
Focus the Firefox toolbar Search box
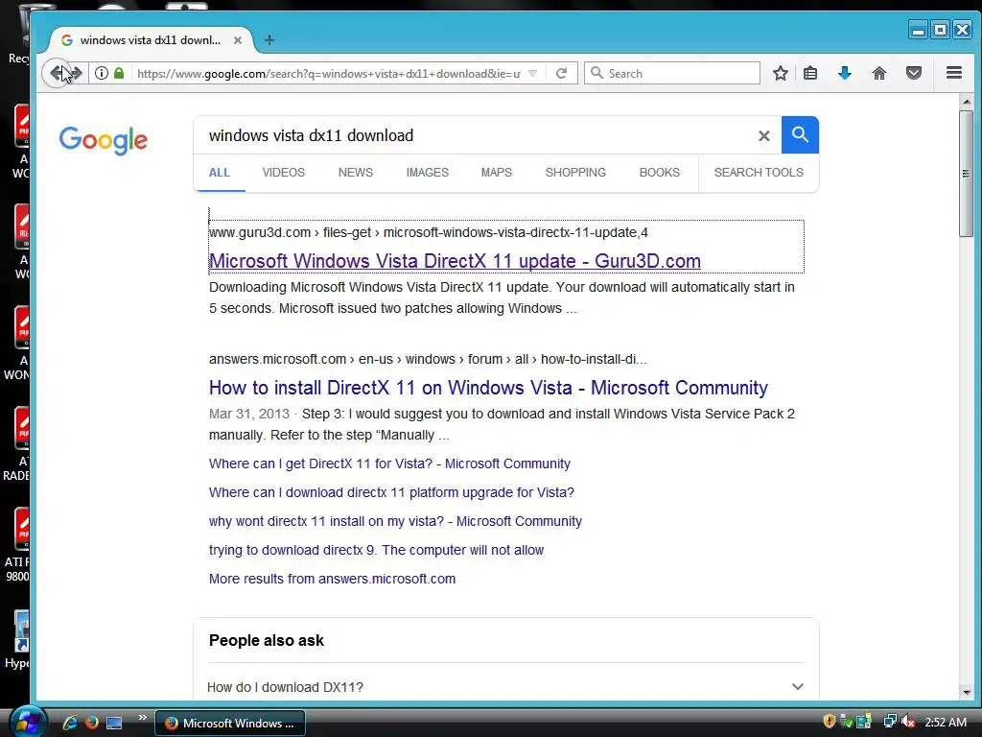click(672, 73)
